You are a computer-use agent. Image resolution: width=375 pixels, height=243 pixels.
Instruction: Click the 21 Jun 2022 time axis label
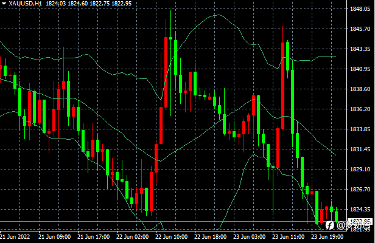(x=15, y=237)
